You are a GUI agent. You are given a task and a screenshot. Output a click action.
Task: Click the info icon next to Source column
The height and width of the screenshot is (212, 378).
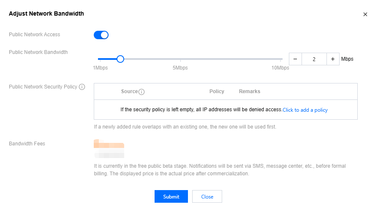pos(141,92)
